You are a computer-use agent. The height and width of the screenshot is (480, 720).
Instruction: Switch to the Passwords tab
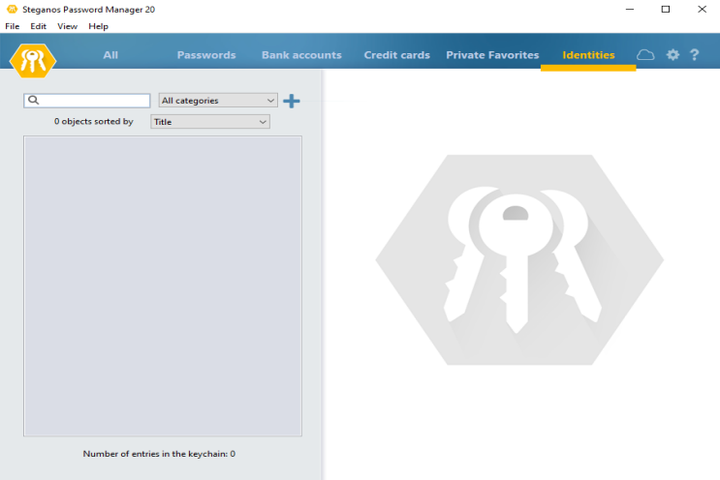206,55
